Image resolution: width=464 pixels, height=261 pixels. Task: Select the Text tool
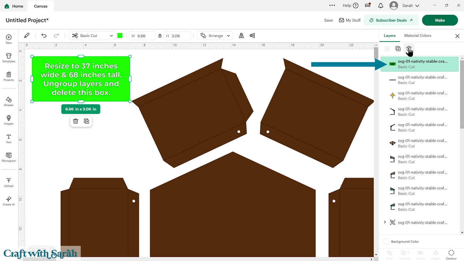click(x=9, y=138)
